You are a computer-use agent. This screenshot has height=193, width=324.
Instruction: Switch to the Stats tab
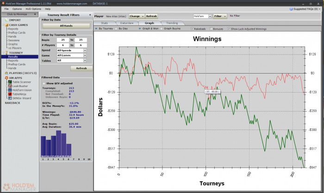[104, 23]
